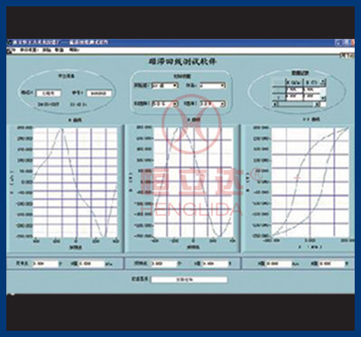Click the data table's vertical scroll up arrow
Viewport: 361px width, 337px height.
pos(323,81)
